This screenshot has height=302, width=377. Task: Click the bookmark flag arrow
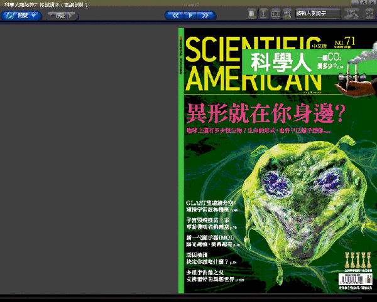tap(72, 16)
